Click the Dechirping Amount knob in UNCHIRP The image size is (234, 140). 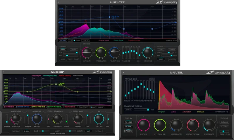click(37, 119)
